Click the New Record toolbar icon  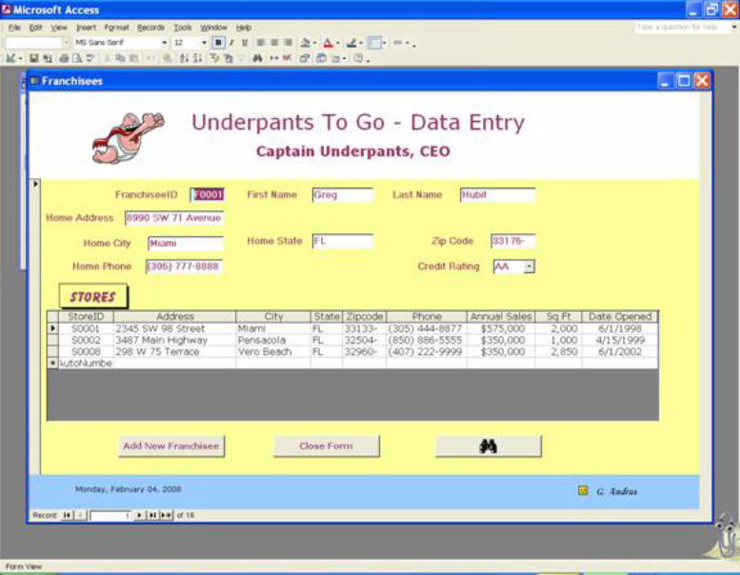[273, 58]
